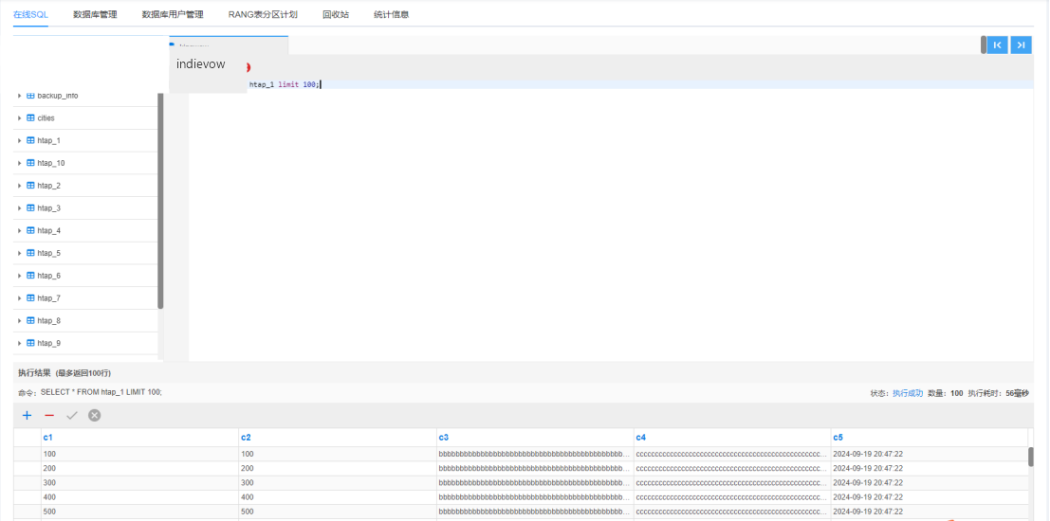Sort by the c5 column header
The image size is (1050, 521).
[x=838, y=438]
